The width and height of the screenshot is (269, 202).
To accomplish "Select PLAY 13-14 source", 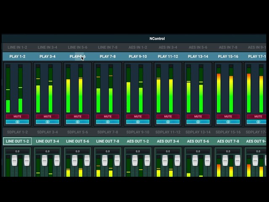I will (198, 56).
